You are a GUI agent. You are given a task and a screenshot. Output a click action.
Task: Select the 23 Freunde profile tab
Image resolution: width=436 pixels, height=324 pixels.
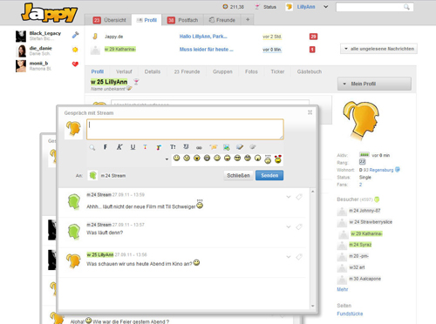click(187, 71)
